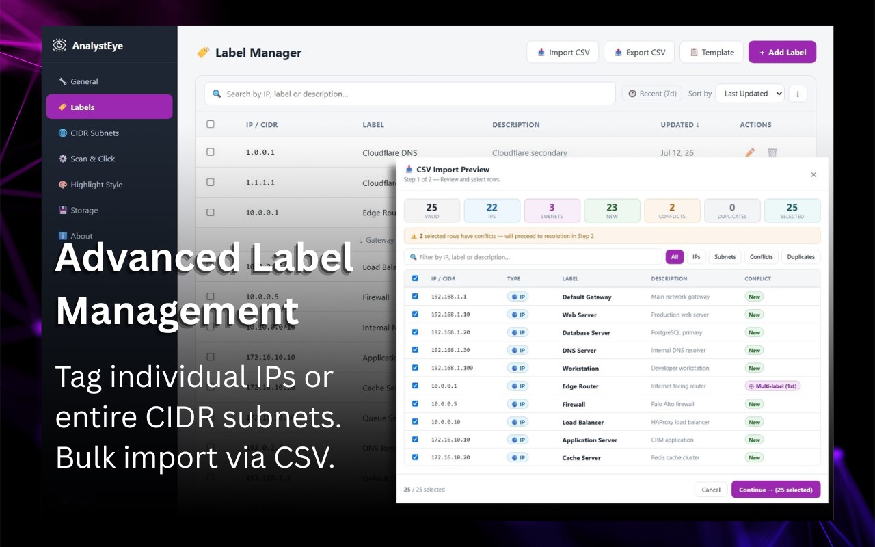Screen dimensions: 875x547
Task: Click the CSV Import Preview title icon
Action: click(x=409, y=169)
